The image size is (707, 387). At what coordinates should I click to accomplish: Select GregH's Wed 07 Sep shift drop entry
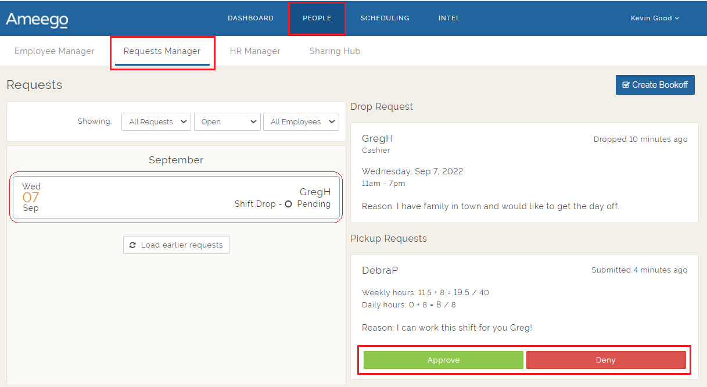coord(176,197)
